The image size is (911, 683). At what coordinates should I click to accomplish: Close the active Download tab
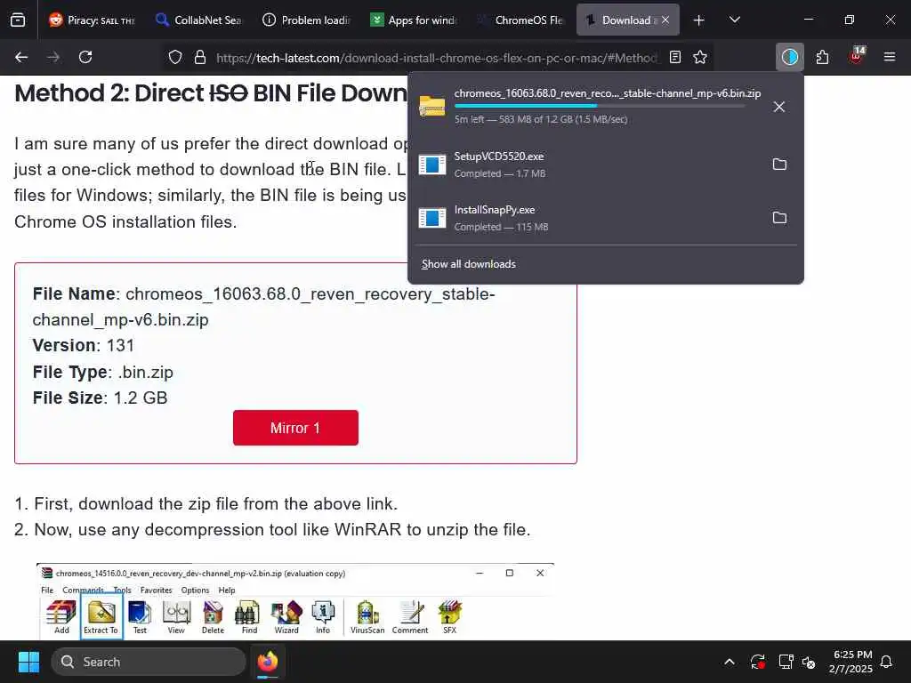click(665, 20)
